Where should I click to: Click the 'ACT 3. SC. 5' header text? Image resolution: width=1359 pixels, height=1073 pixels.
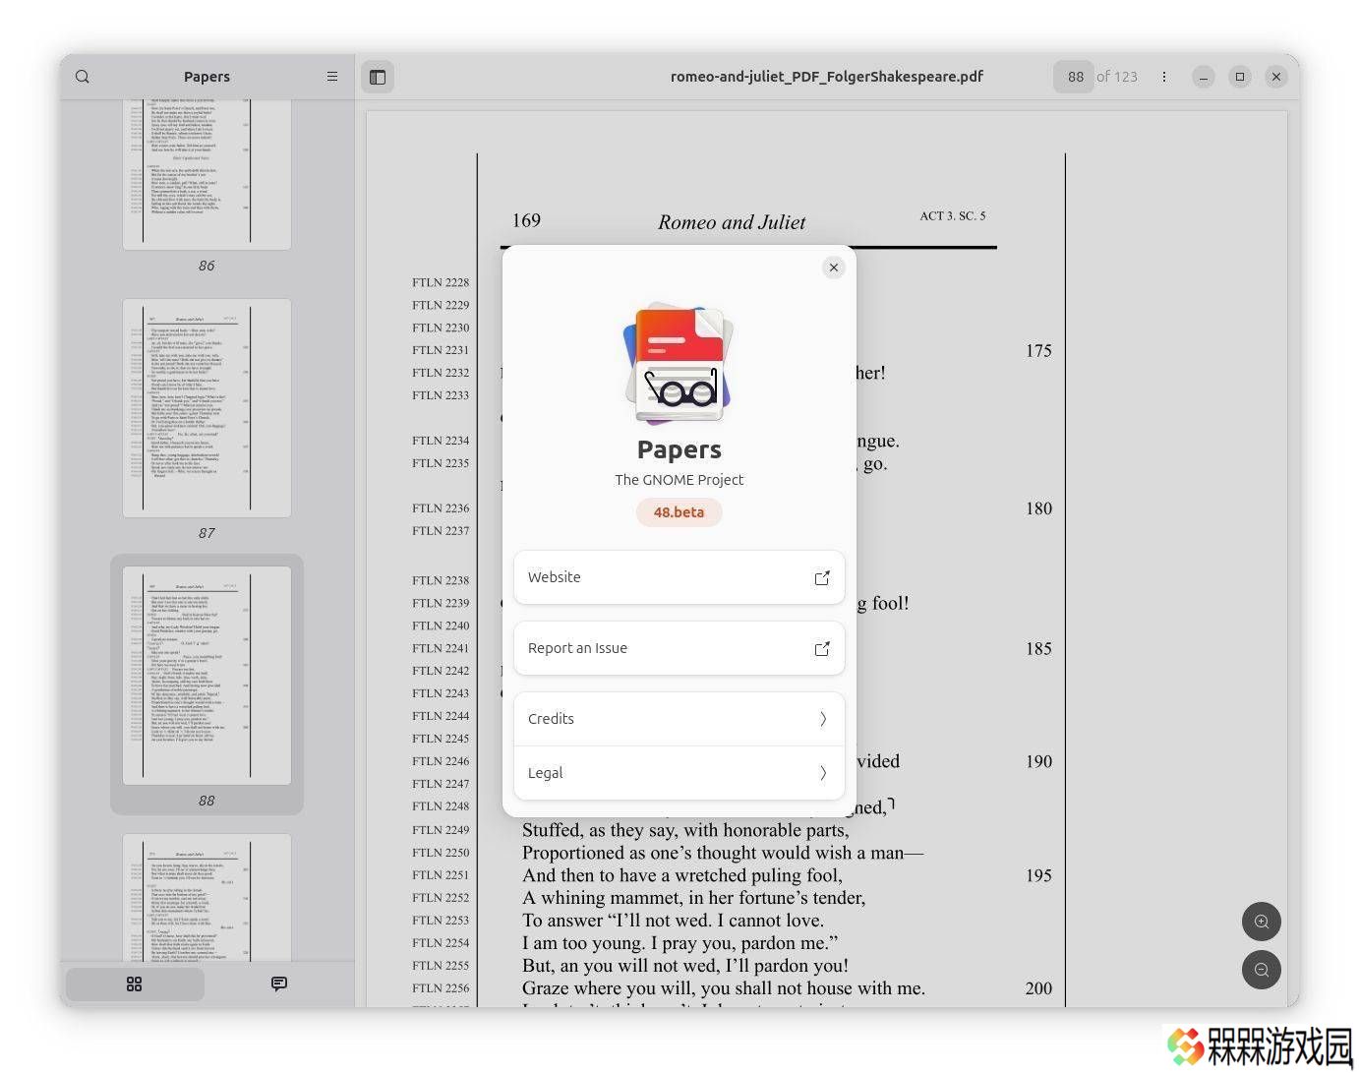(x=952, y=215)
